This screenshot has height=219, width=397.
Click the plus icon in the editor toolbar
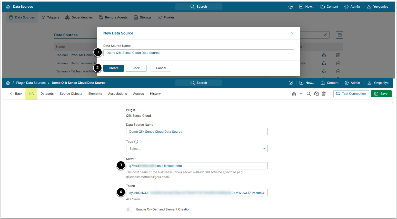(x=301, y=94)
